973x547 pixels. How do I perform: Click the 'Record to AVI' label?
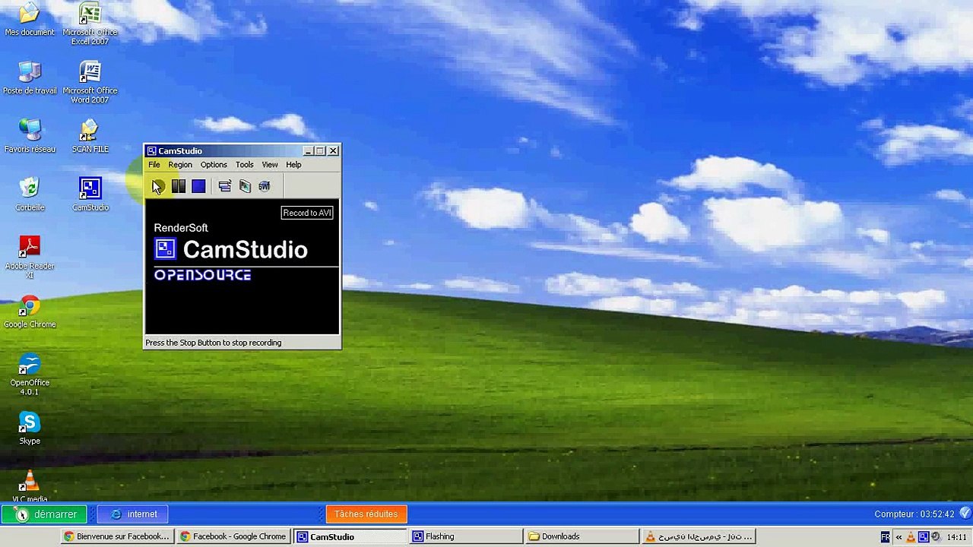307,213
